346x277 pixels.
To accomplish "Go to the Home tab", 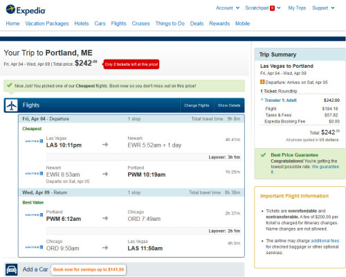I will (x=12, y=24).
